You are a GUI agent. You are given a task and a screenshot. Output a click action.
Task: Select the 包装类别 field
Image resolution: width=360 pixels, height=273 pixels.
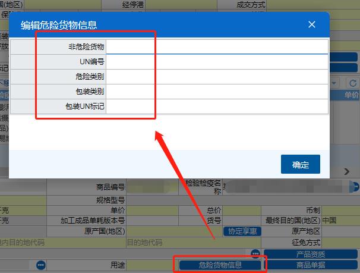point(217,92)
